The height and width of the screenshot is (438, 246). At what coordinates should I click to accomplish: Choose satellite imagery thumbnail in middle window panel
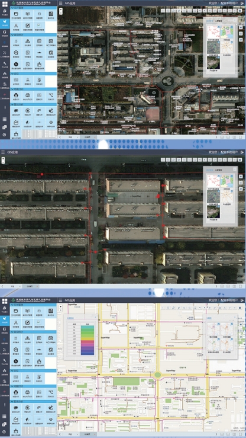[x=213, y=196]
